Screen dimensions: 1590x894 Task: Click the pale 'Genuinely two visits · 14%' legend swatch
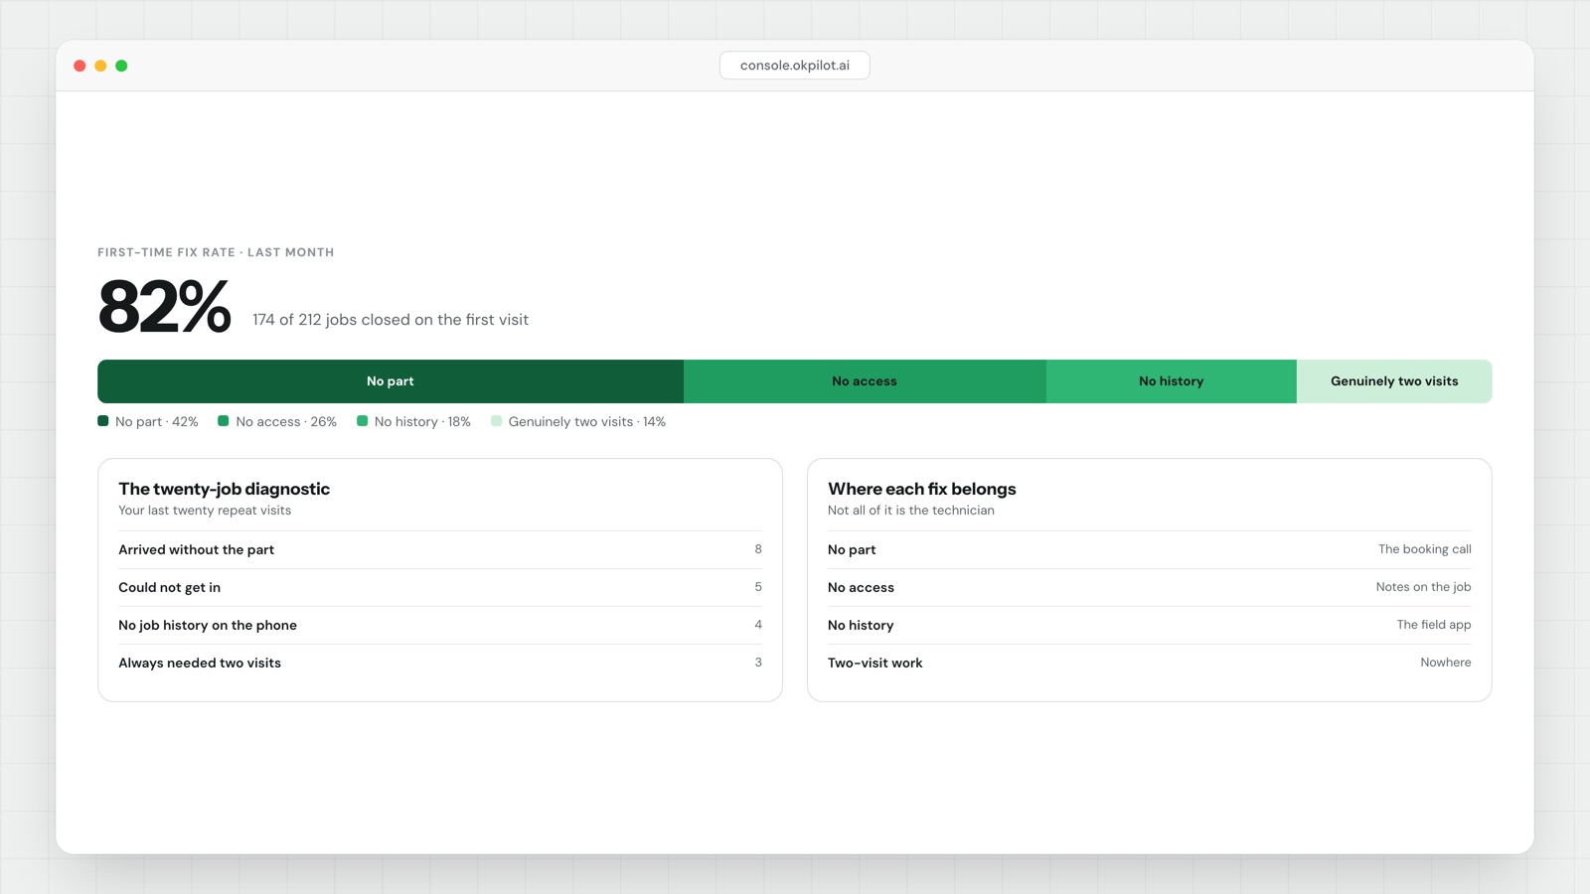click(x=497, y=421)
